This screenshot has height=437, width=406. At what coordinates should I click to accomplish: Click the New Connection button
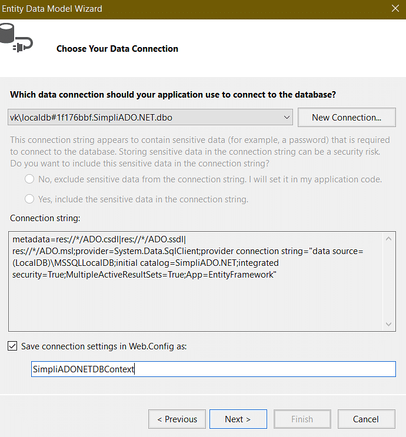pyautogui.click(x=347, y=117)
